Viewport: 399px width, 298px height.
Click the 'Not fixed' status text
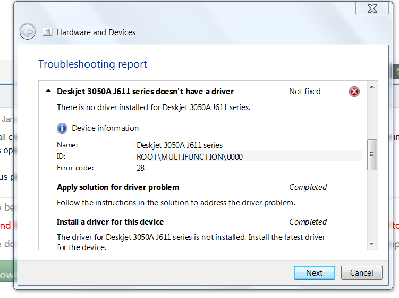(x=305, y=92)
